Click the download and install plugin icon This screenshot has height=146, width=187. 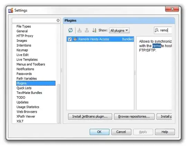click(x=79, y=30)
